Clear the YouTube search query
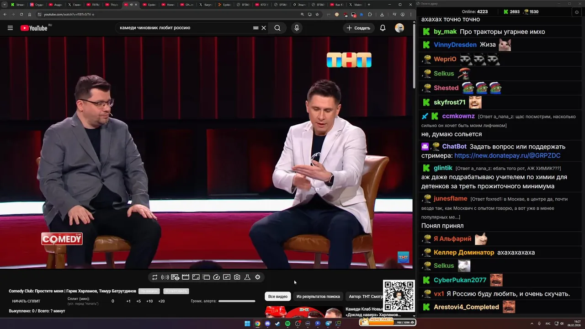This screenshot has width=585, height=329. pos(264,28)
